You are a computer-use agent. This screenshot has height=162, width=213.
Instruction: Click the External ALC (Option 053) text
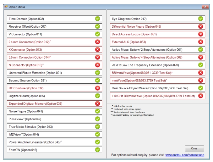coord(129,42)
